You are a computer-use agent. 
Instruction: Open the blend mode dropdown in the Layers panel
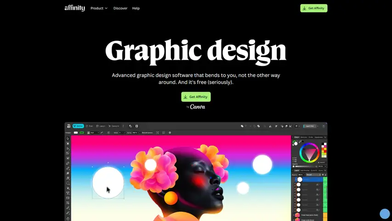[x=313, y=174]
